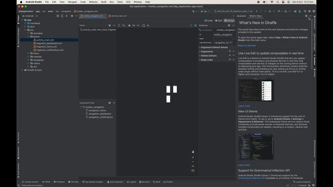This screenshot has width=333, height=187.
Task: Open the Build menu in menu bar
Action: click(104, 2)
